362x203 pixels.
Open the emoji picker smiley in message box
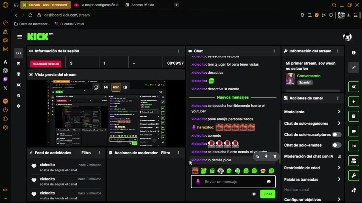tap(269, 182)
